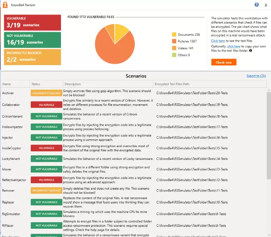Open 'Click here' link to see test files

218,41
